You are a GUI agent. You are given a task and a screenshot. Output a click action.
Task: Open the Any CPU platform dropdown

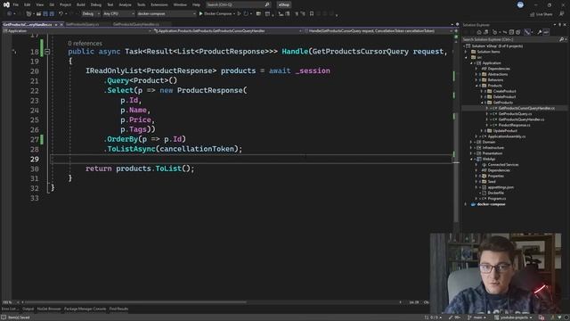point(118,14)
